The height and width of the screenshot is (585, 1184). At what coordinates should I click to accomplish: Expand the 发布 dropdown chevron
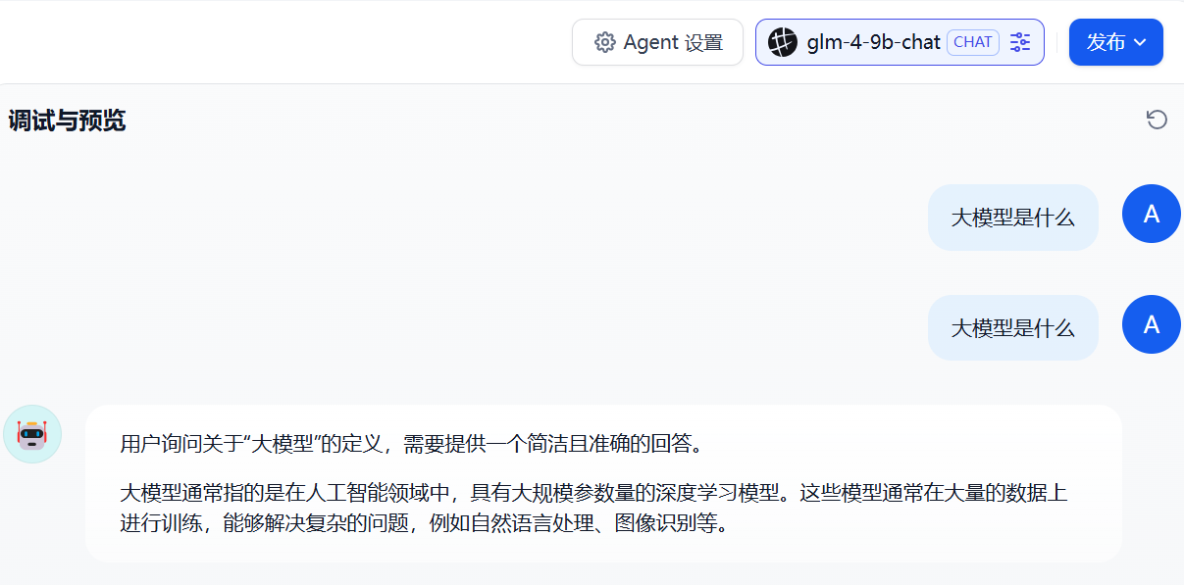click(x=1139, y=42)
